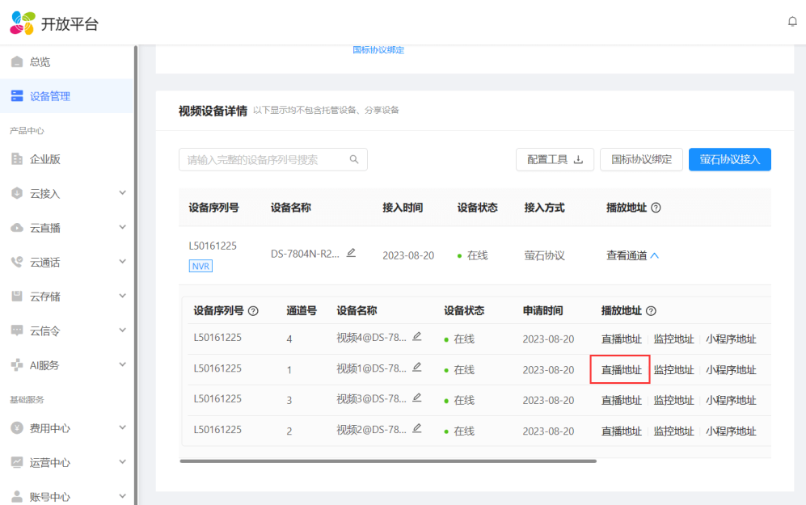Image resolution: width=806 pixels, height=505 pixels.
Task: Open 小程序地址 for channel 1
Action: point(731,370)
